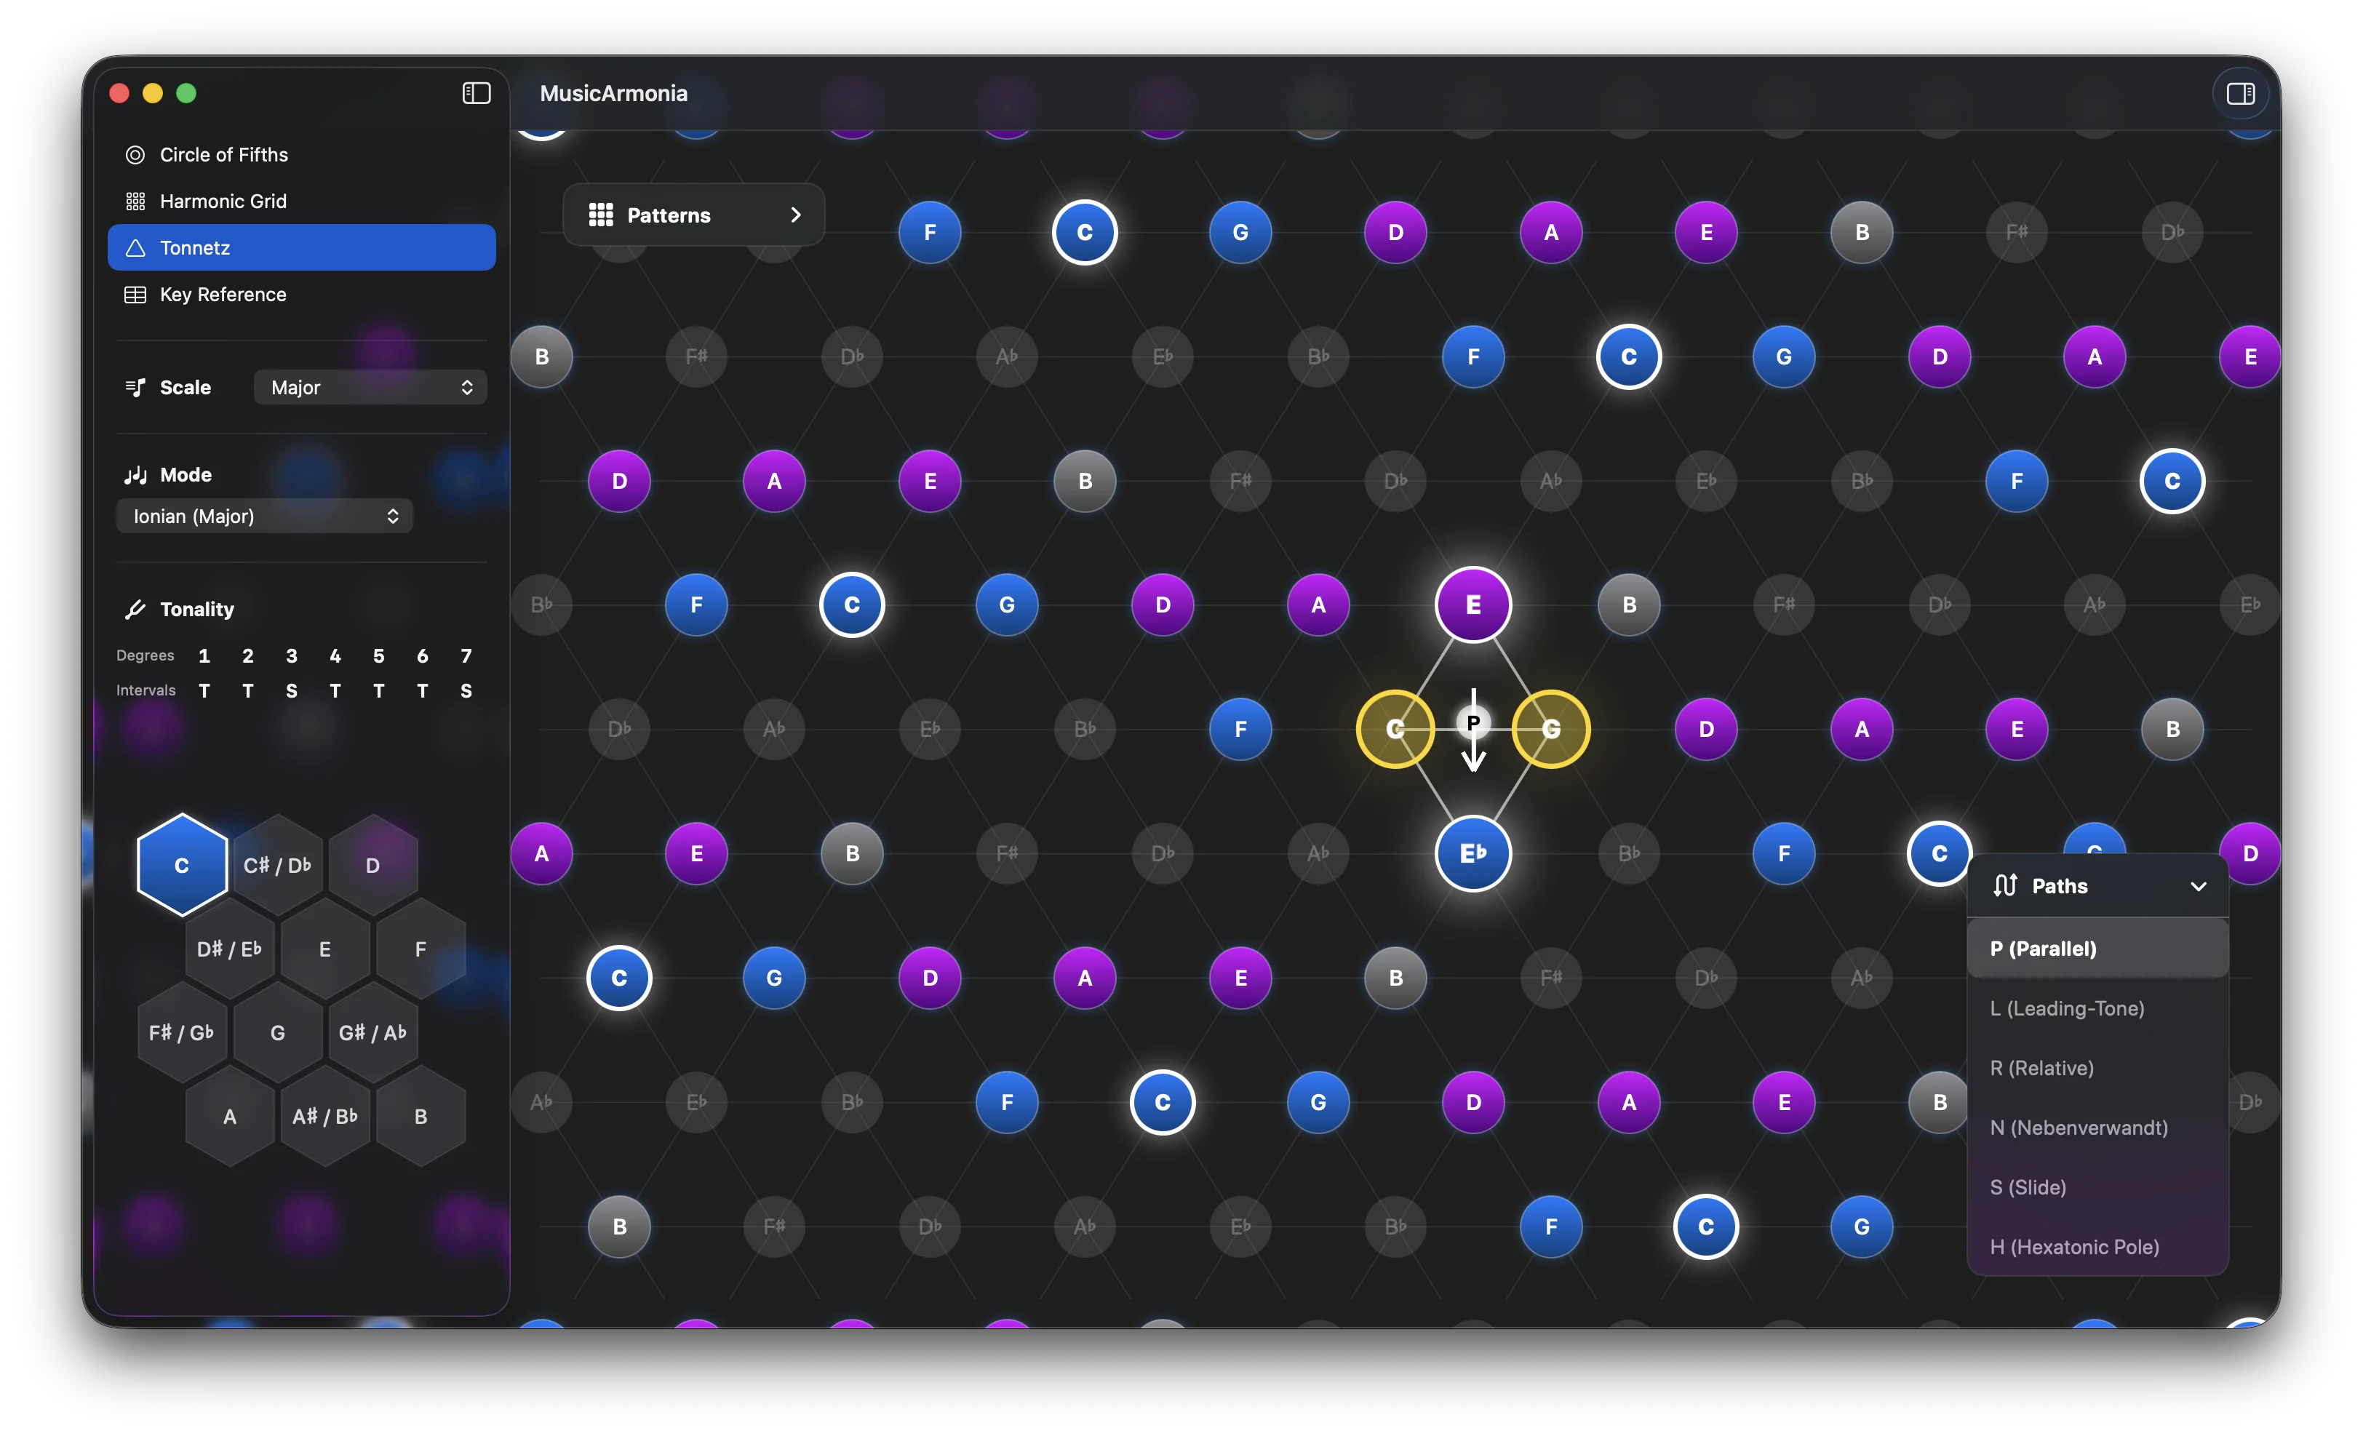Click scale degree 5
Screen dimensions: 2363x1436
pos(379,655)
